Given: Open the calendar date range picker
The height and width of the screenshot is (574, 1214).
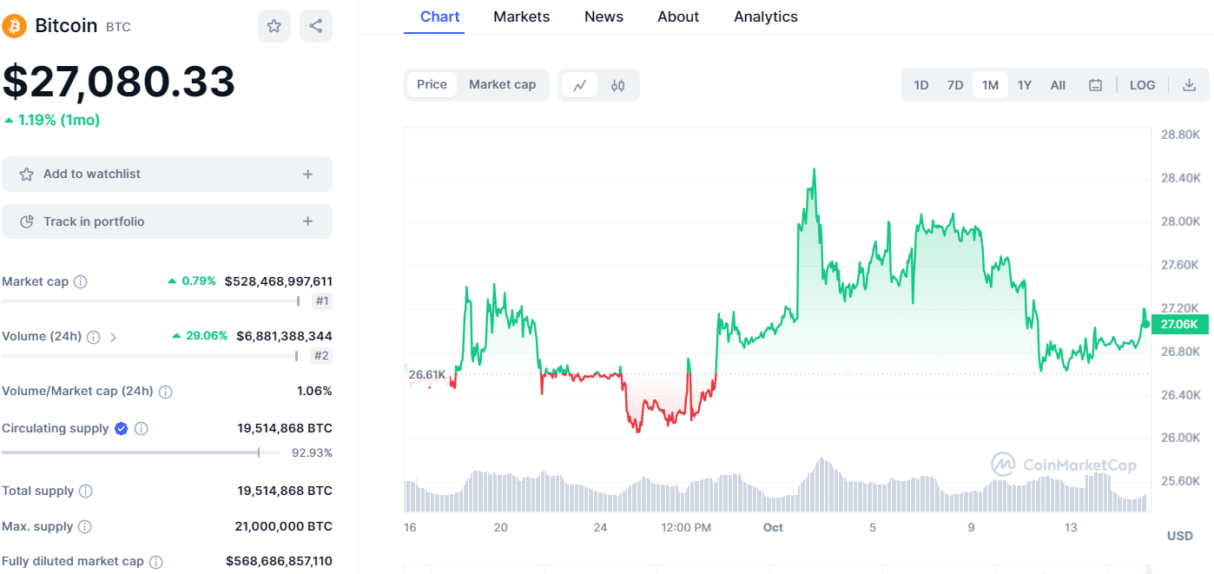Looking at the screenshot, I should (x=1096, y=85).
